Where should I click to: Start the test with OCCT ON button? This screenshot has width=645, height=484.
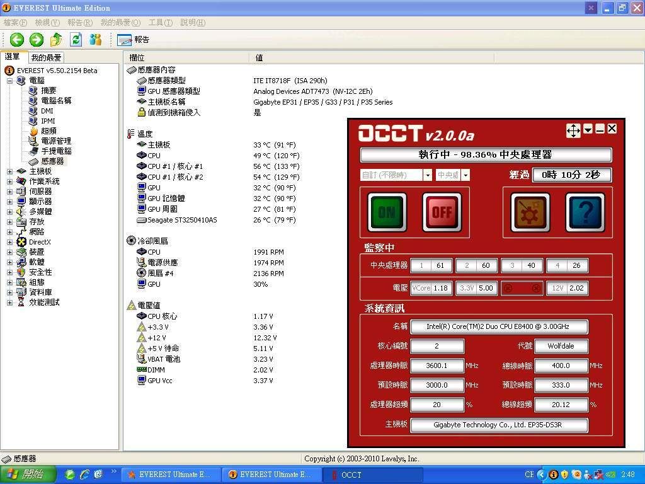point(387,212)
